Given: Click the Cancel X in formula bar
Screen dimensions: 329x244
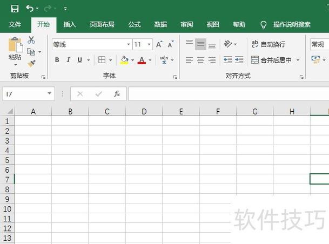Looking at the screenshot, I should pos(80,94).
